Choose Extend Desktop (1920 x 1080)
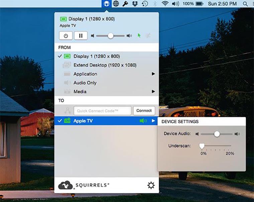Image resolution: width=254 pixels, height=202 pixels. [x=105, y=65]
